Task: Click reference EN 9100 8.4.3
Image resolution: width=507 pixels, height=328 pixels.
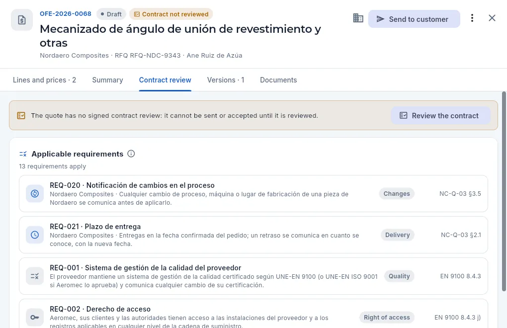Action: click(460, 276)
